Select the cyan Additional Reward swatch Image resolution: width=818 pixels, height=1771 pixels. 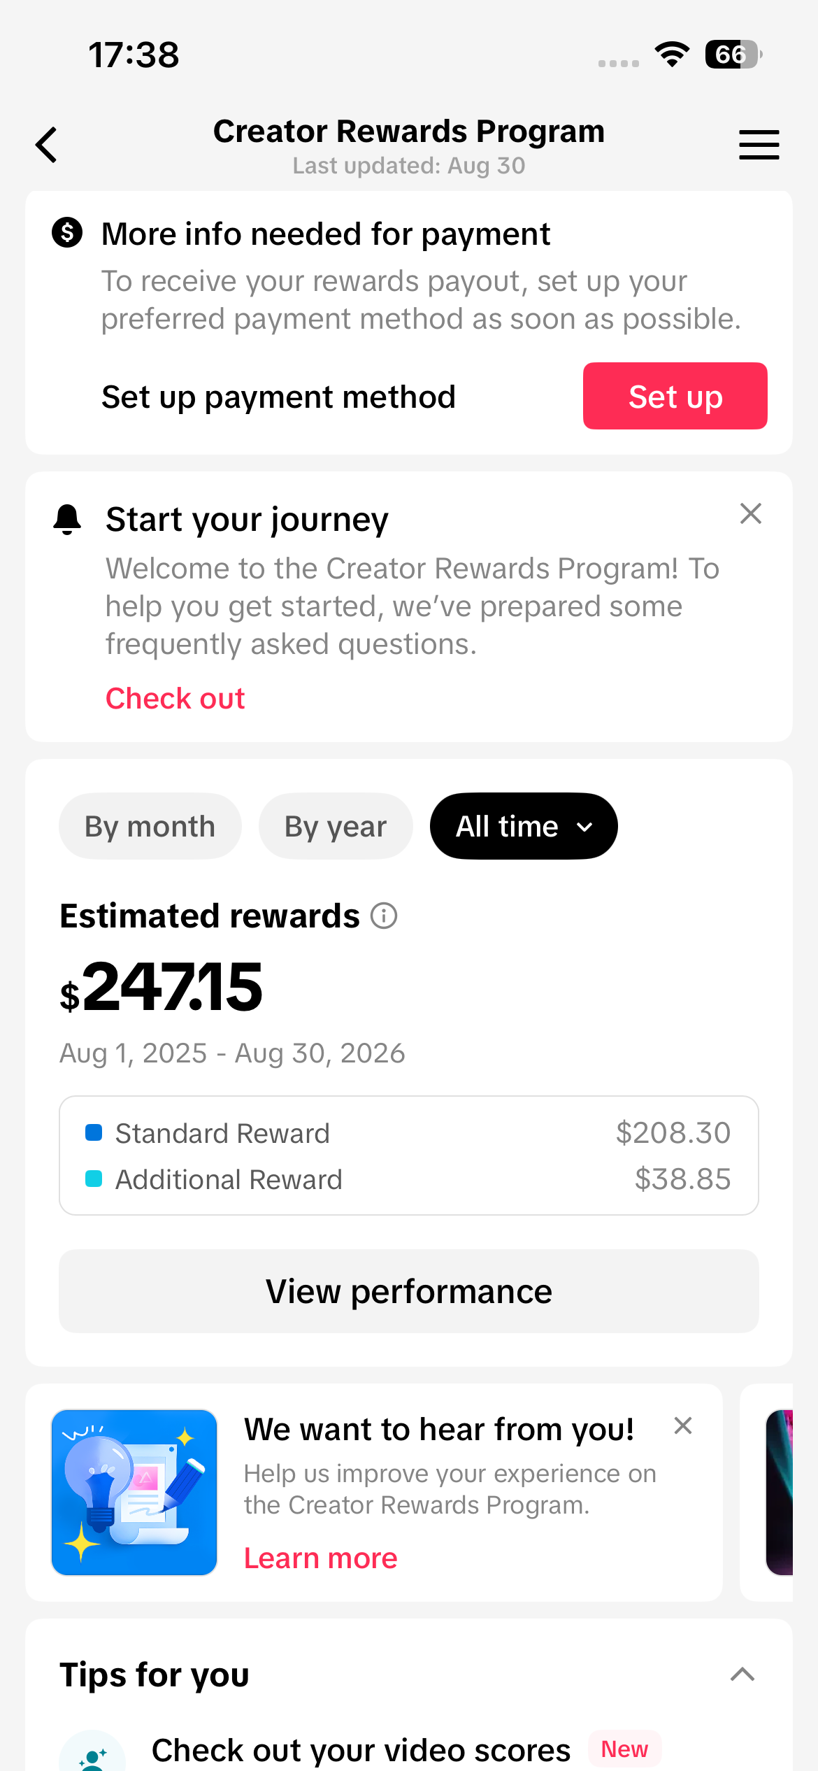[x=94, y=1179]
